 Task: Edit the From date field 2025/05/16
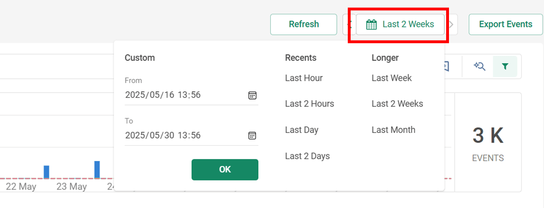pyautogui.click(x=191, y=95)
